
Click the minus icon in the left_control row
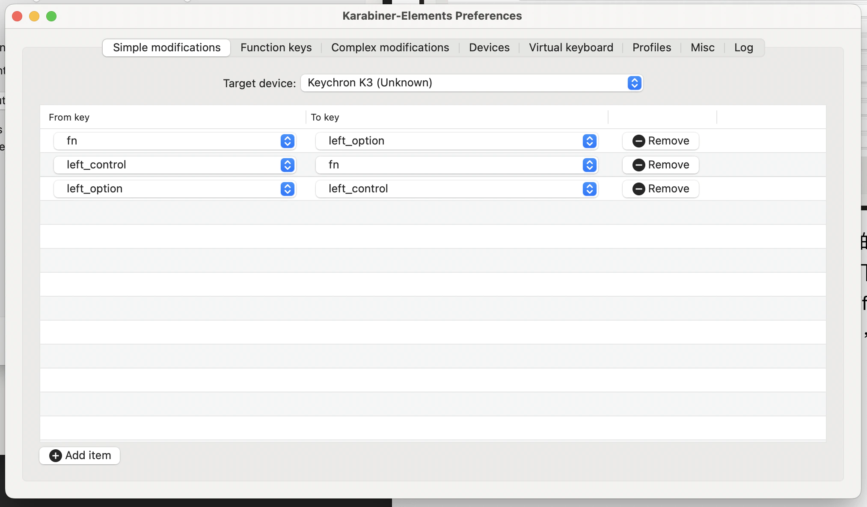tap(638, 165)
